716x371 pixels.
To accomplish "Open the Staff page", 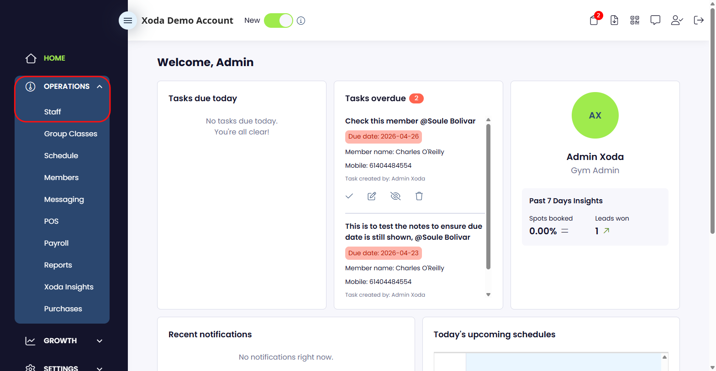I will [x=53, y=112].
